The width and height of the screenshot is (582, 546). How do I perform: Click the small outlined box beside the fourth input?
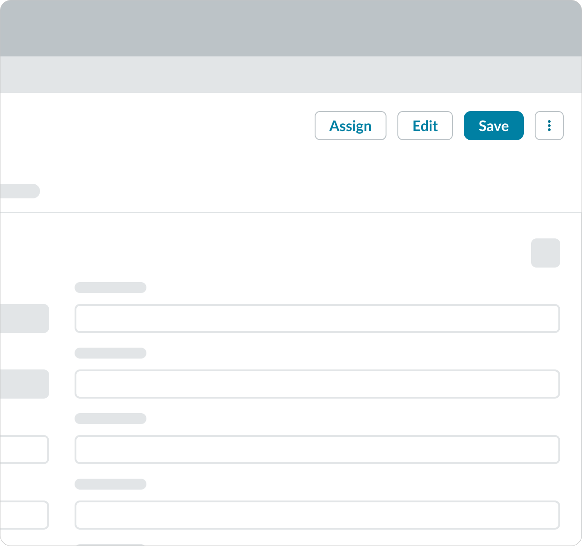[24, 515]
